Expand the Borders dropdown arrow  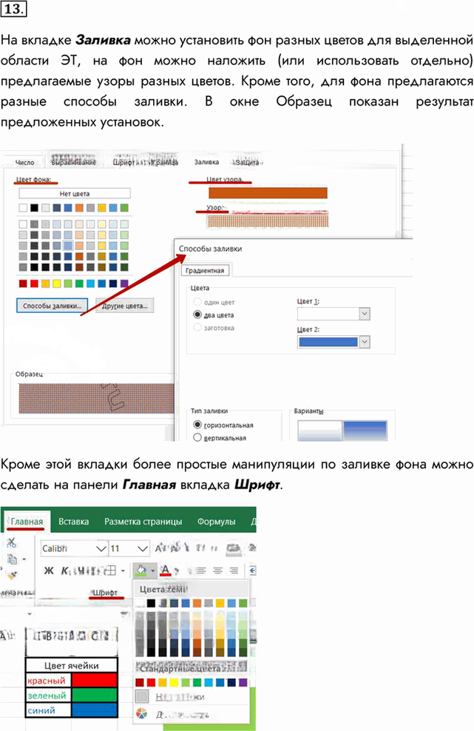click(123, 570)
